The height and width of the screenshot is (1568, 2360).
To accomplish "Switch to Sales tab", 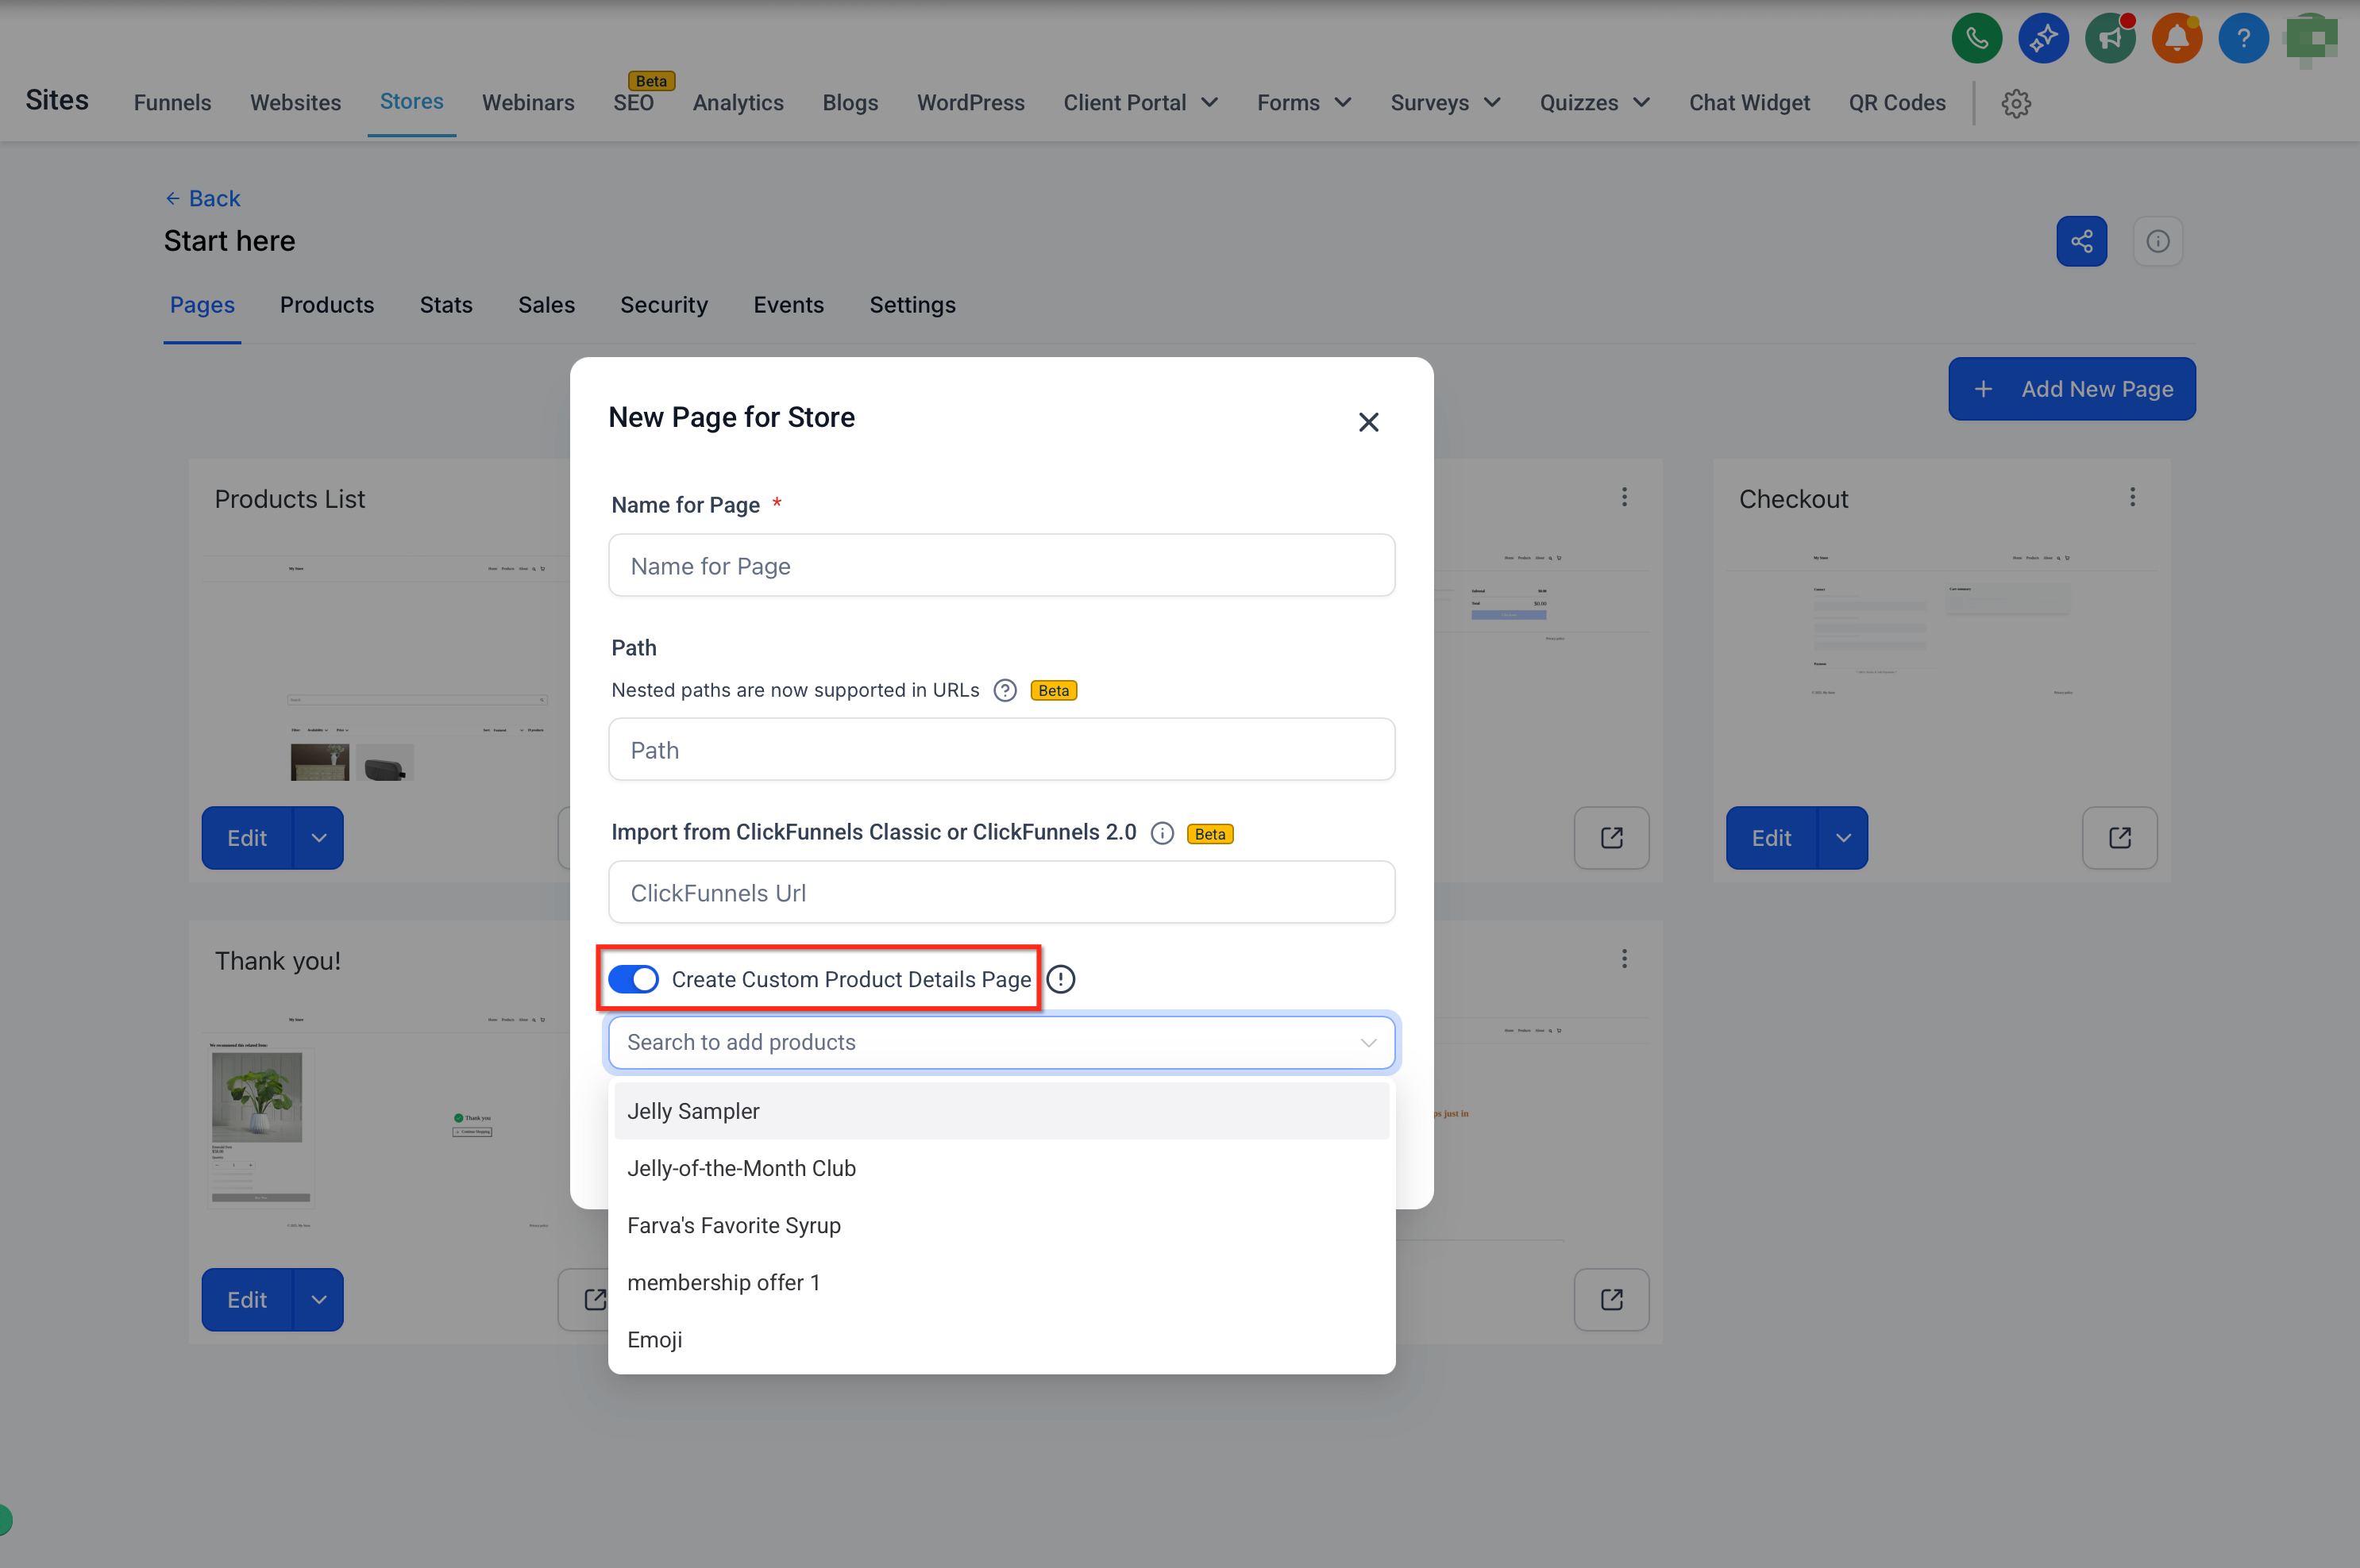I will tap(546, 305).
